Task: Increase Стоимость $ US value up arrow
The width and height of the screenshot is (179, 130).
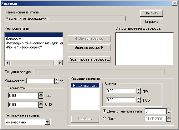Action: coord(41,103)
